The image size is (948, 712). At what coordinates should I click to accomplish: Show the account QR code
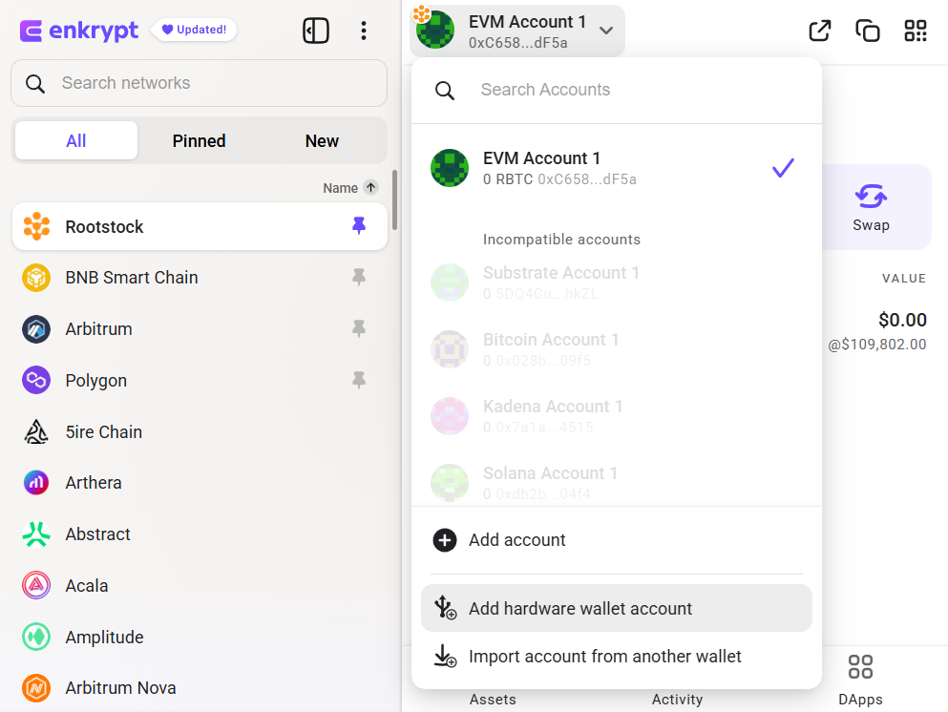click(916, 31)
